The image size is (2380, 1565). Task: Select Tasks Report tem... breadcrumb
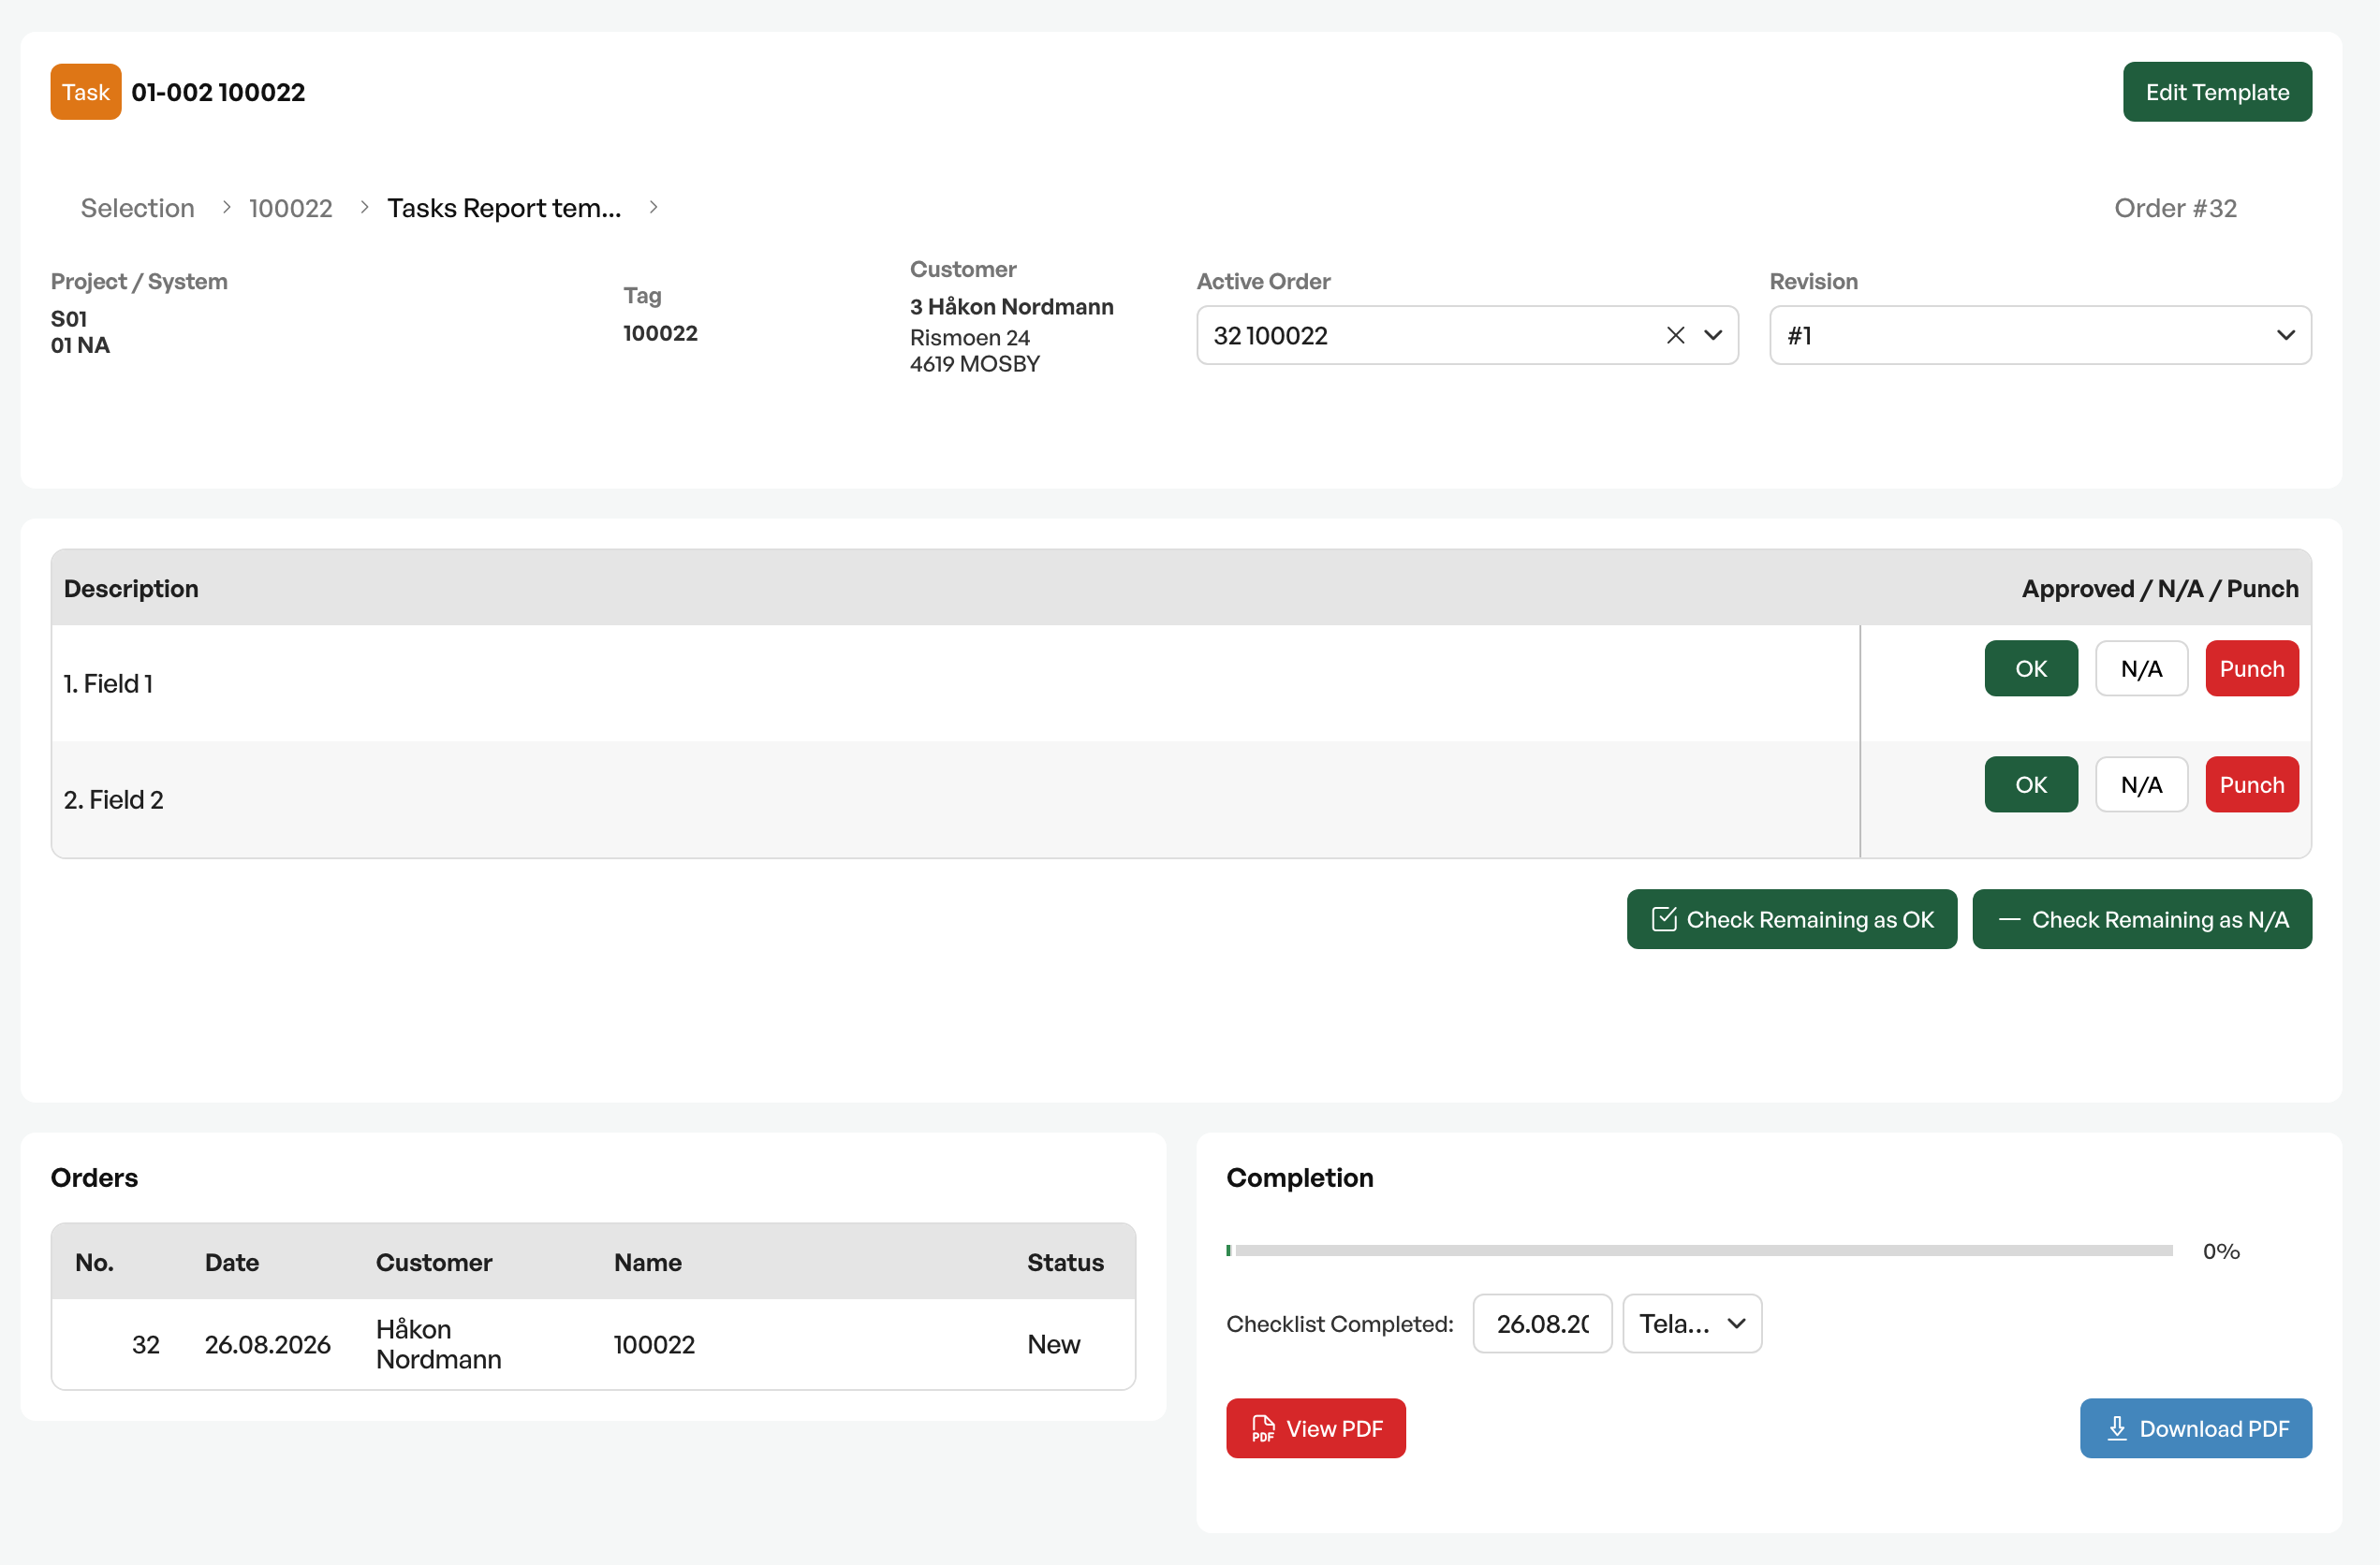click(x=504, y=208)
